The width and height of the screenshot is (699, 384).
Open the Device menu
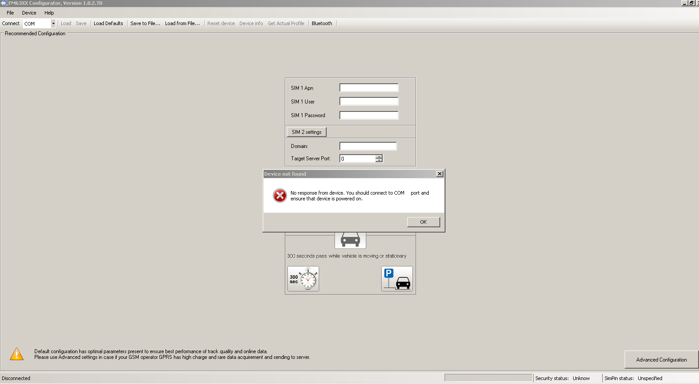pos(29,13)
